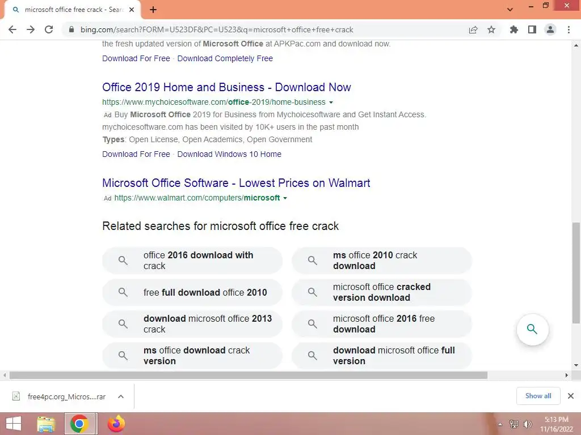Search download microsoft office full version

(x=382, y=356)
